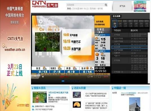Click the fullscreen icon in player
Screen dimensions: 151x111
point(99,76)
